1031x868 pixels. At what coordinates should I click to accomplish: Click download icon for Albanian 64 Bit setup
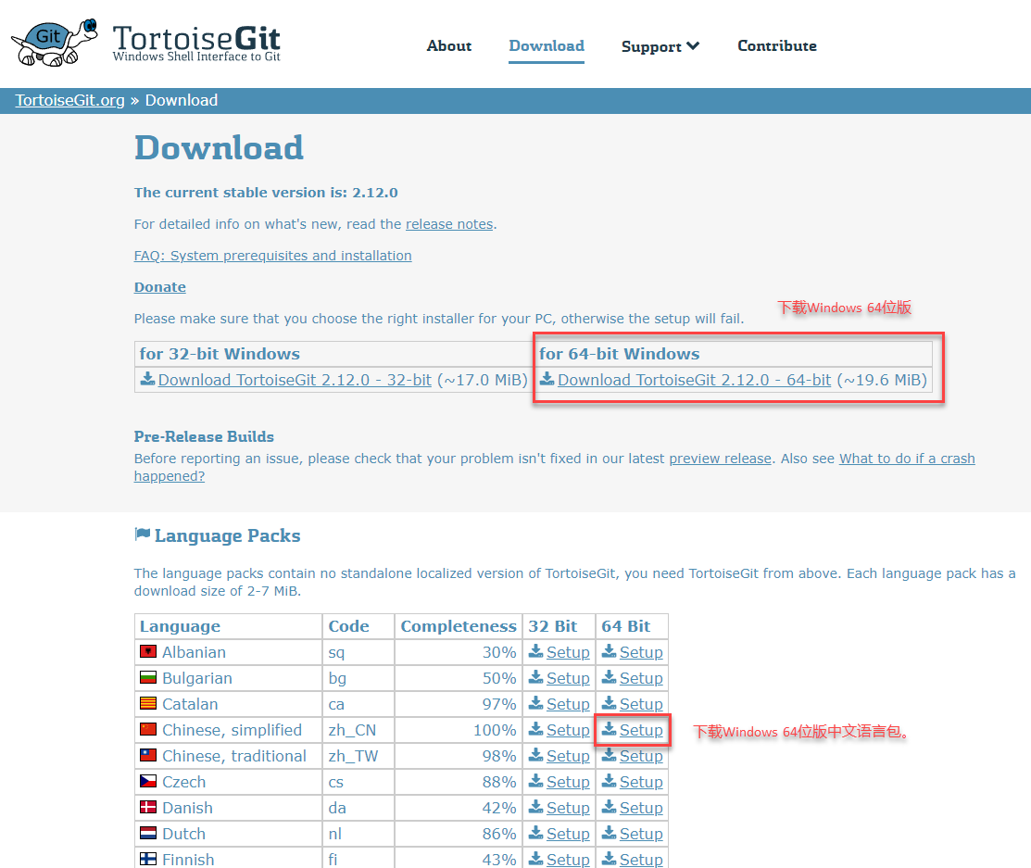tap(609, 651)
